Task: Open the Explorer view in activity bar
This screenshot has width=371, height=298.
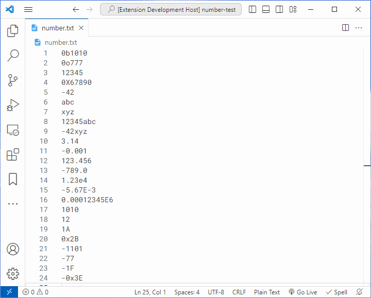Action: pyautogui.click(x=13, y=31)
